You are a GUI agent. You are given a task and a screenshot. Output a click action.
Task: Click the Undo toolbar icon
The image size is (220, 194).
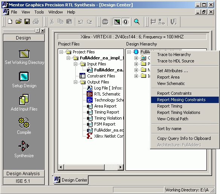point(81,22)
